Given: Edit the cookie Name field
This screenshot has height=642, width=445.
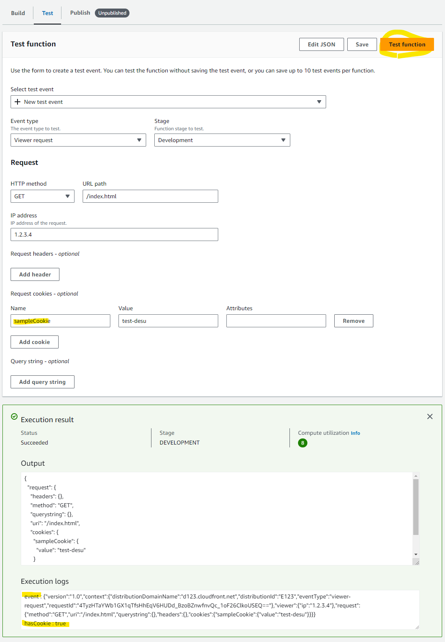Looking at the screenshot, I should pos(60,321).
